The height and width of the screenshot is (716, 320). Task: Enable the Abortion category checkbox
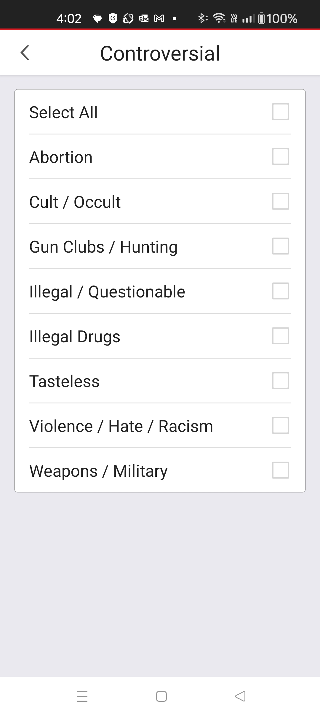[280, 156]
